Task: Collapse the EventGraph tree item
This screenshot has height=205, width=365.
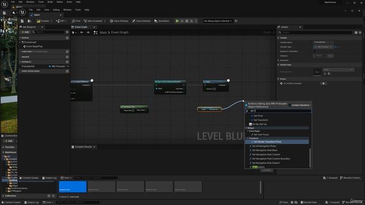Action: [21, 42]
